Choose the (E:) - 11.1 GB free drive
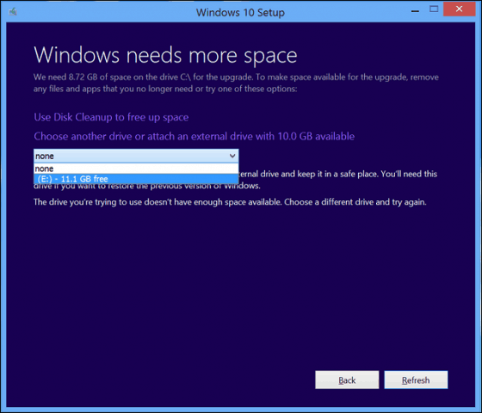The width and height of the screenshot is (482, 413). point(136,179)
